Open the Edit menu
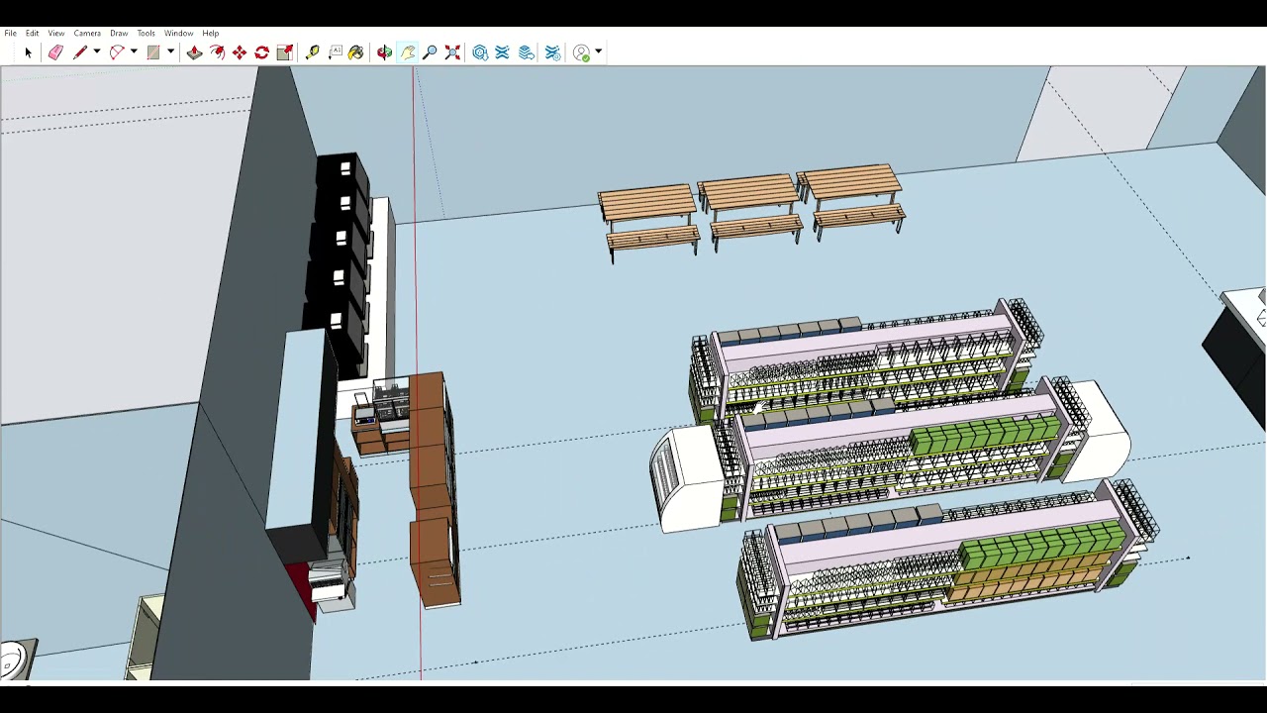The image size is (1267, 713). coord(32,33)
